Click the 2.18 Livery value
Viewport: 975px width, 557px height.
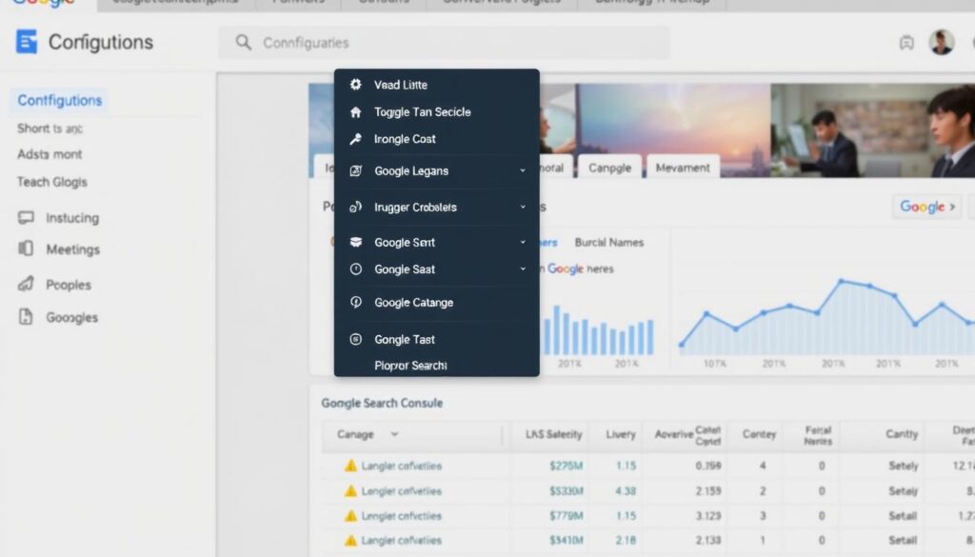tap(626, 540)
